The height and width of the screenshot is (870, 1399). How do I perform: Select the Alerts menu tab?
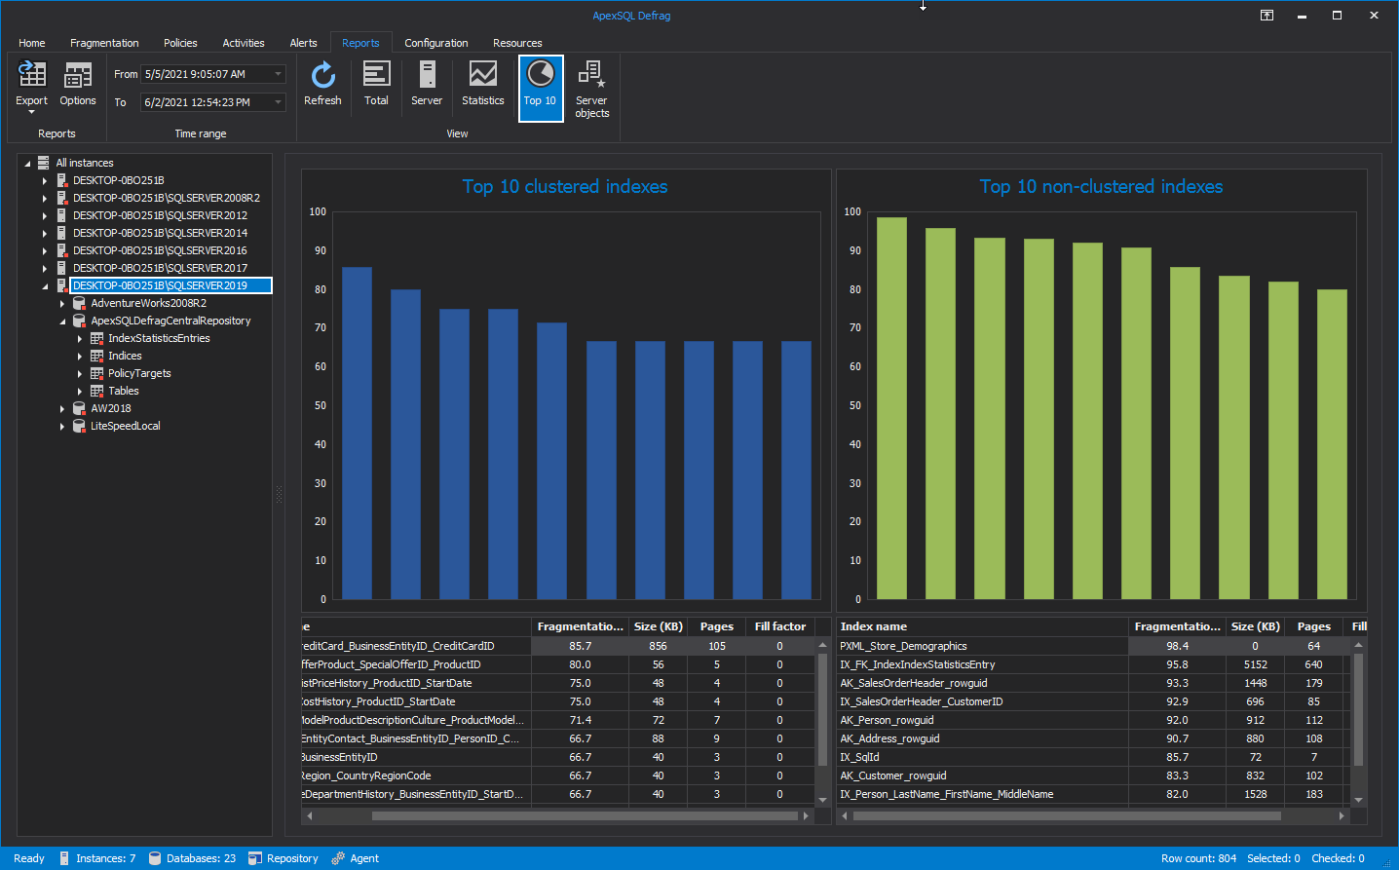click(303, 42)
